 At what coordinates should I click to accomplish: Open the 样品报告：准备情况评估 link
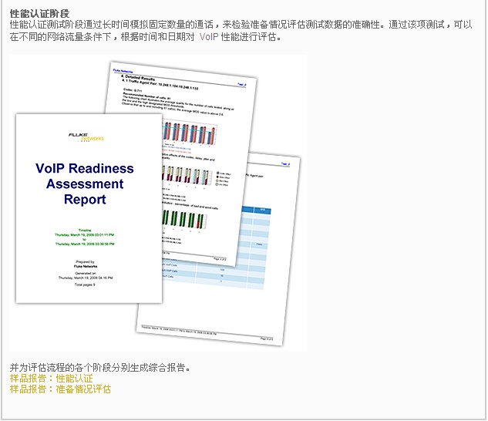(60, 389)
